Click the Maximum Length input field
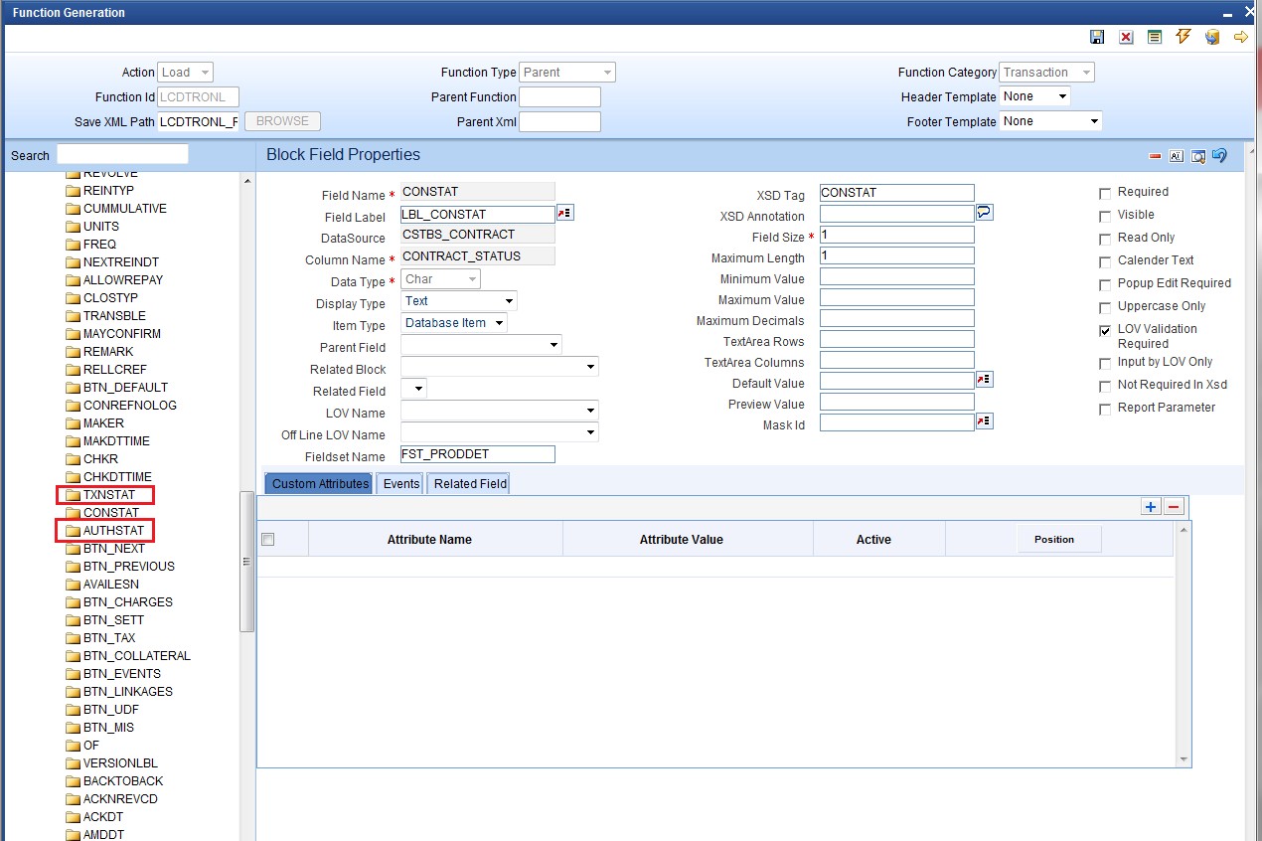 click(x=897, y=255)
